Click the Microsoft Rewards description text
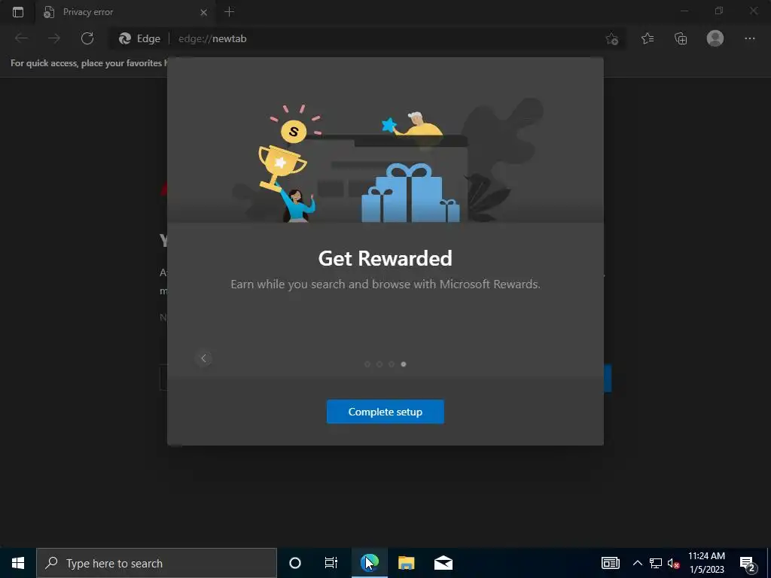Screen dimensions: 771x578 click(x=385, y=284)
